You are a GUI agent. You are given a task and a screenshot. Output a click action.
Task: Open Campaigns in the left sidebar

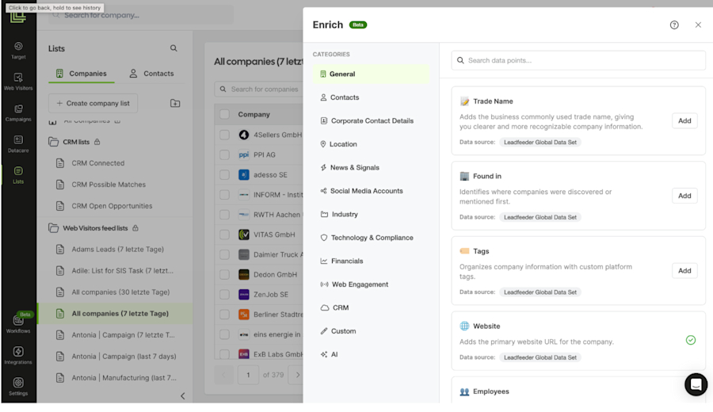pos(18,113)
